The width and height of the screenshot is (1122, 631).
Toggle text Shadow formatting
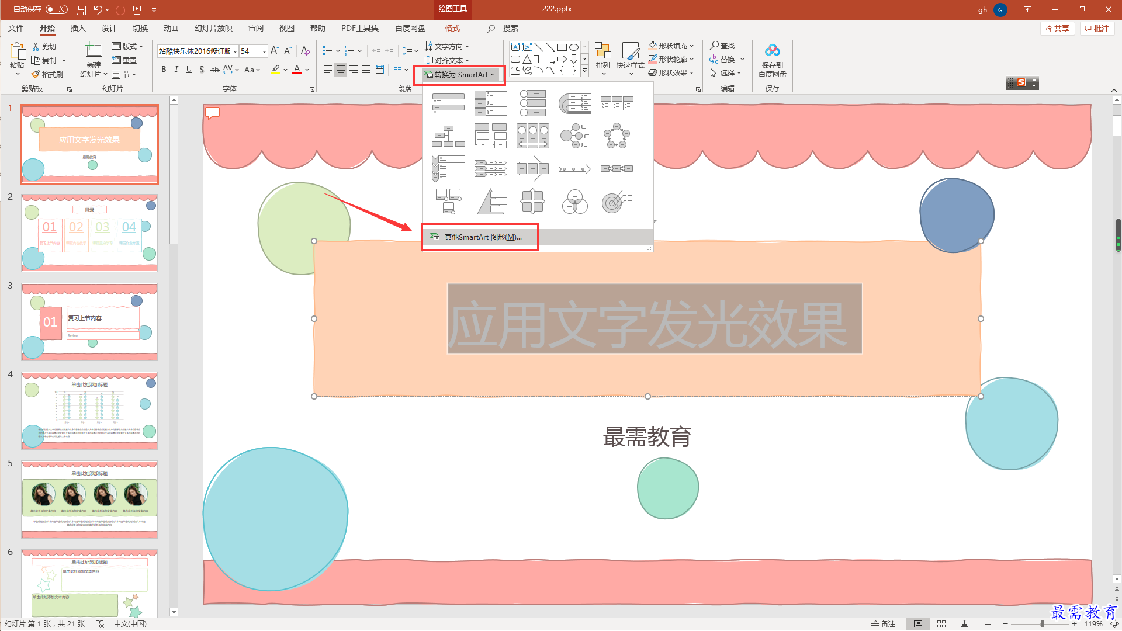[202, 70]
